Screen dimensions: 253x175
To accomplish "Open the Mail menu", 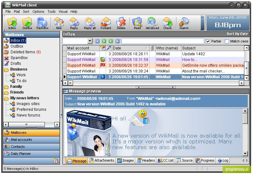I will (17, 11).
